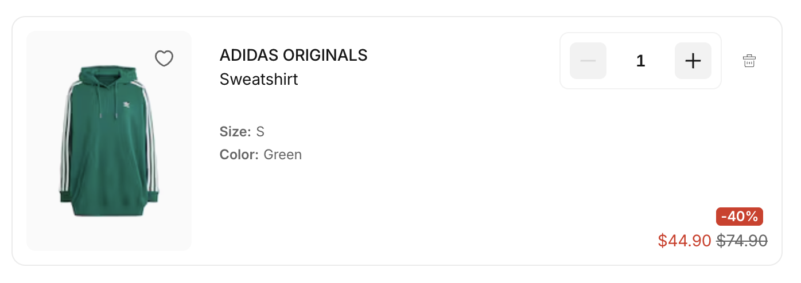
Task: Click the quantity value 1
Action: (641, 61)
